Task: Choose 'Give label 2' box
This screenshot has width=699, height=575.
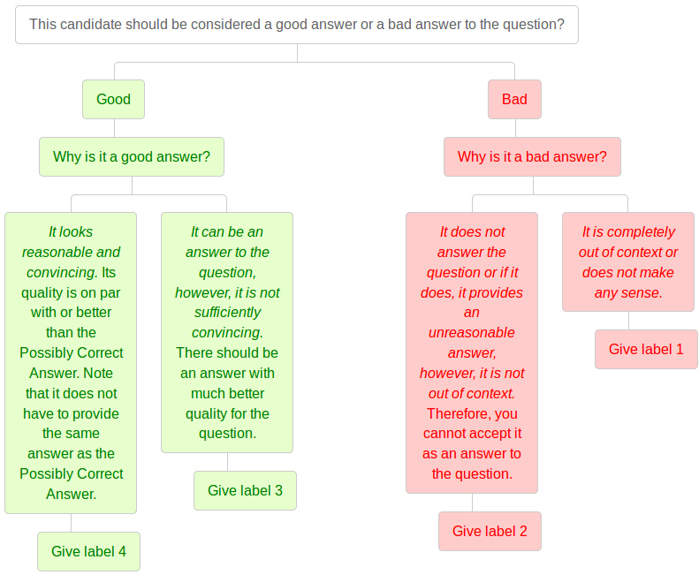Action: pos(490,532)
